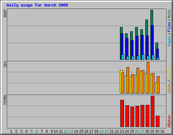Select the day 3 axis label

point(21,131)
